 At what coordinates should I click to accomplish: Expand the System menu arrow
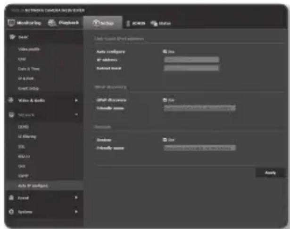click(x=76, y=212)
